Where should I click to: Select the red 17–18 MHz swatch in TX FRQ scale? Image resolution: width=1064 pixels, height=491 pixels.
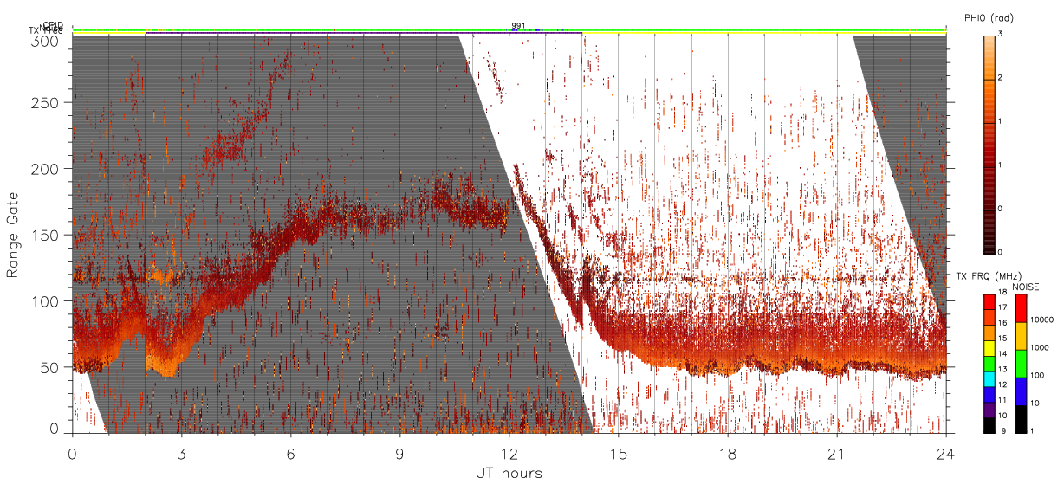[x=989, y=300]
